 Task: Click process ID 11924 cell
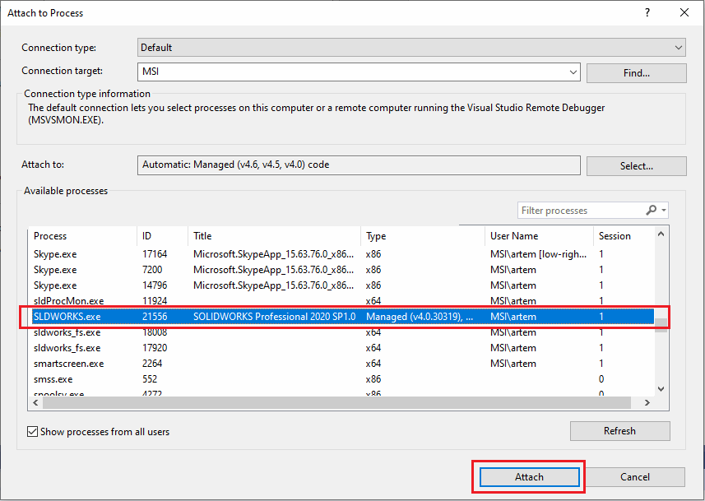pyautogui.click(x=155, y=301)
